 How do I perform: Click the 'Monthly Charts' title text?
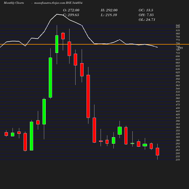click(14, 3)
